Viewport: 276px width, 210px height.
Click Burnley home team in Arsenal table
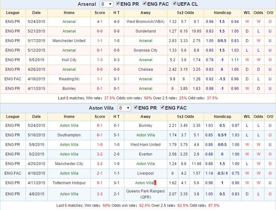pos(69,89)
